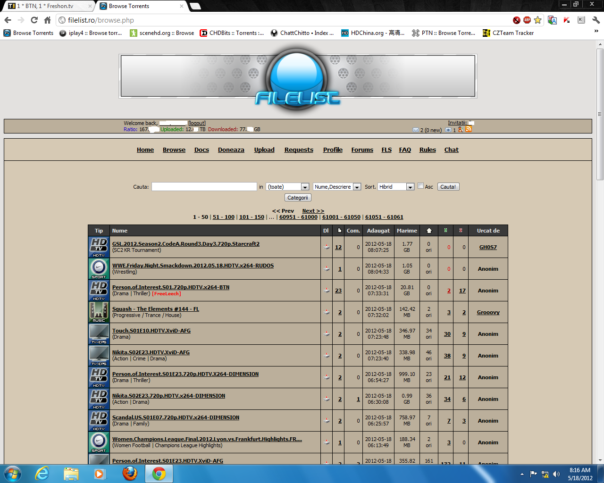The image size is (604, 483).
Task: Click the Cauta! search button
Action: pos(448,187)
